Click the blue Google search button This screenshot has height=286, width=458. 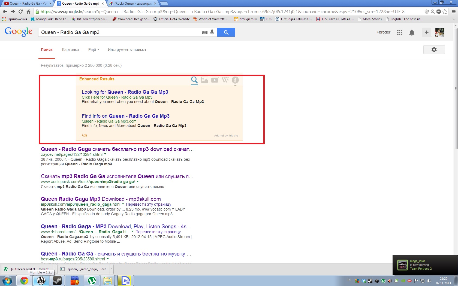(x=226, y=32)
